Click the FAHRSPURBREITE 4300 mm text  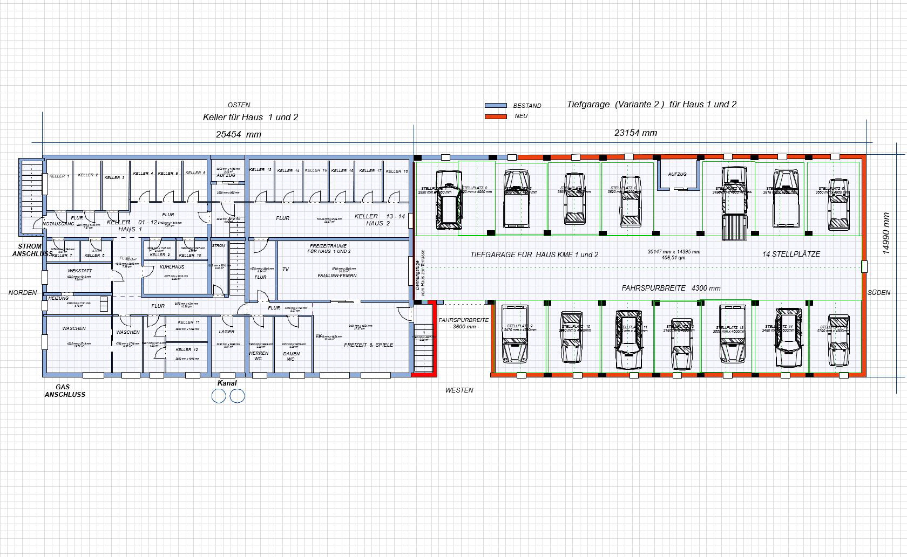pos(672,288)
